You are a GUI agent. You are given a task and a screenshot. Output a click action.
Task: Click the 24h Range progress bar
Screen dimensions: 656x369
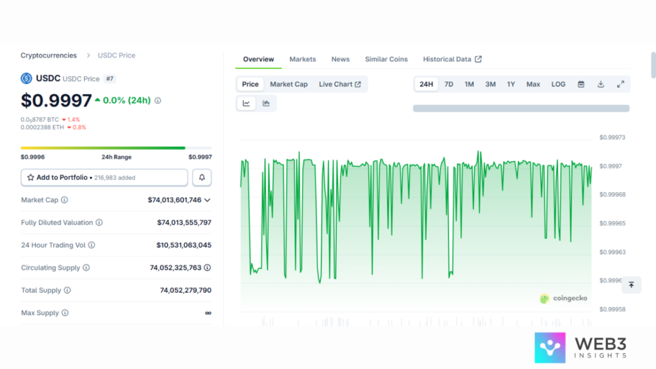(117, 148)
